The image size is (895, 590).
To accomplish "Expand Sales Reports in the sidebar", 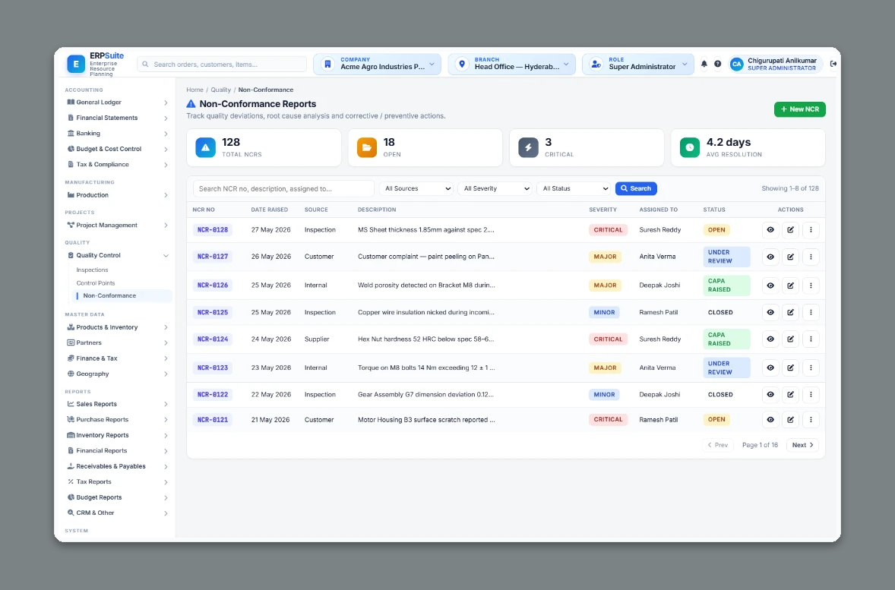I will [118, 404].
